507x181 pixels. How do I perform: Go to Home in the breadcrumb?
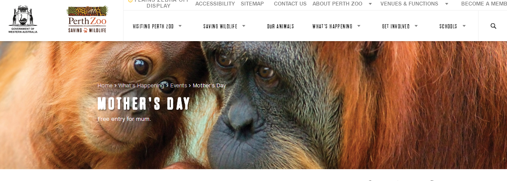(105, 86)
